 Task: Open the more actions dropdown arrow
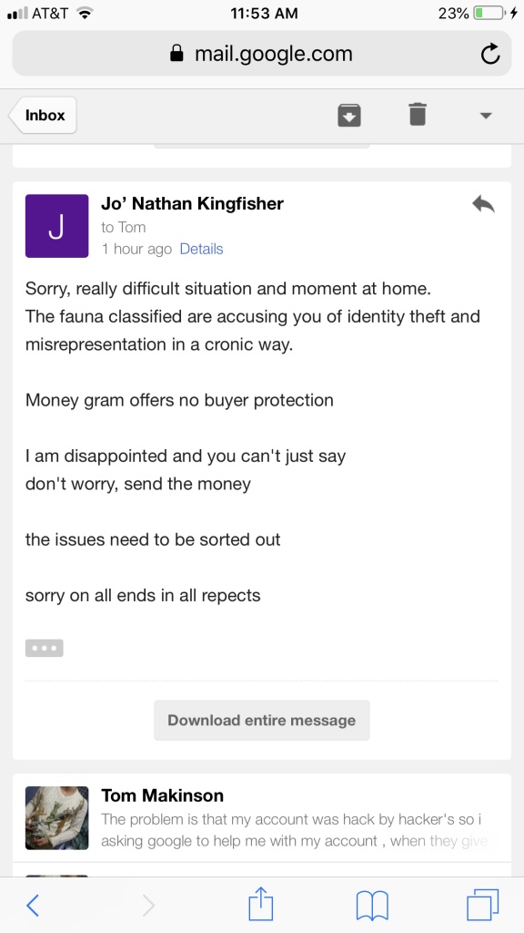tap(486, 116)
